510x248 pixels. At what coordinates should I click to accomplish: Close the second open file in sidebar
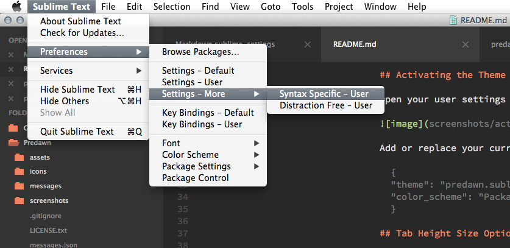(11, 69)
